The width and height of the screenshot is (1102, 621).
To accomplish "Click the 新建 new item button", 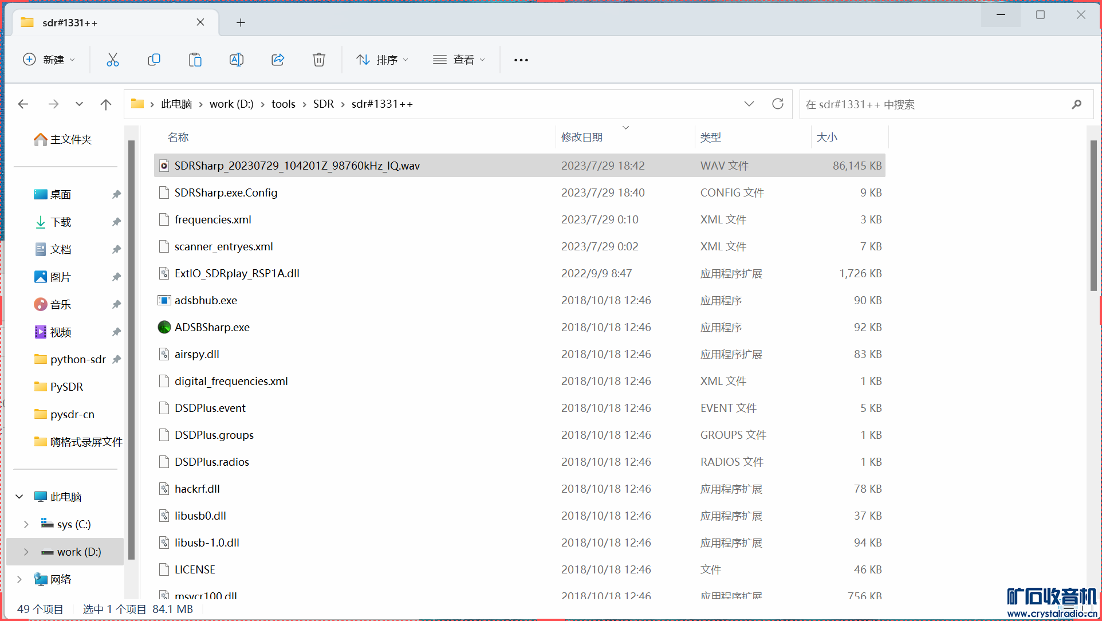I will (x=49, y=60).
